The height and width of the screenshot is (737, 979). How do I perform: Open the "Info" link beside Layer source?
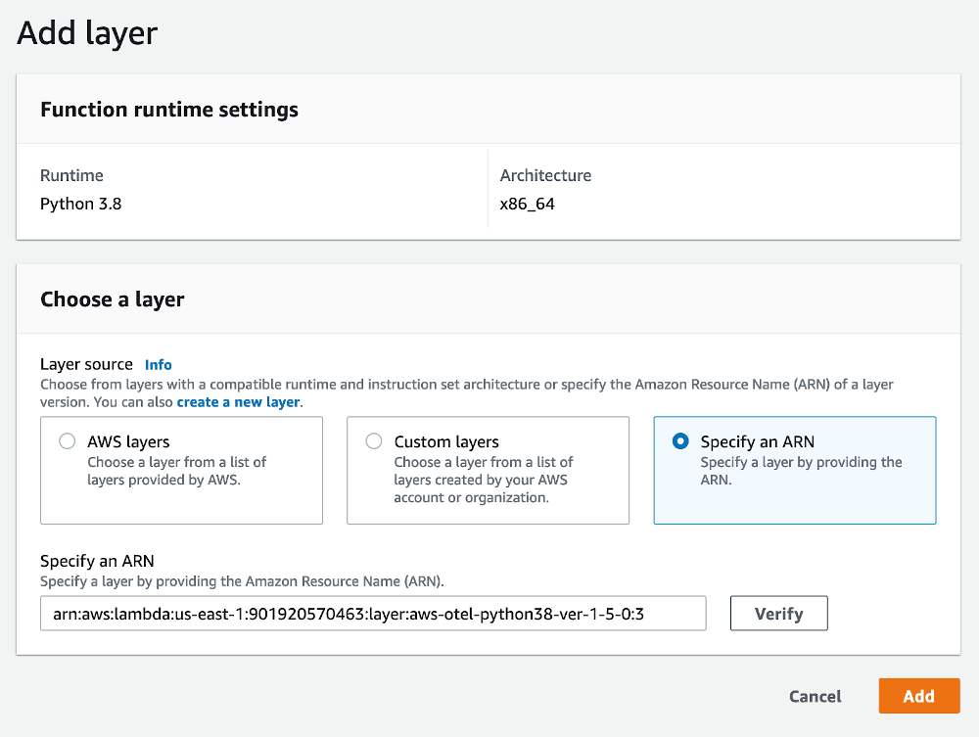(x=158, y=364)
